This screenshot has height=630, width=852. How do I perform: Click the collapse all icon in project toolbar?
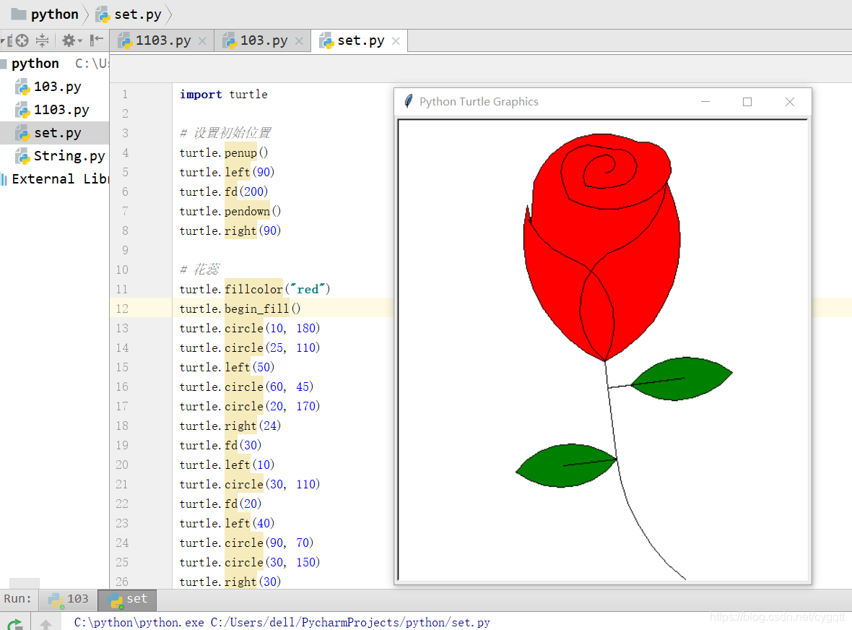point(42,40)
